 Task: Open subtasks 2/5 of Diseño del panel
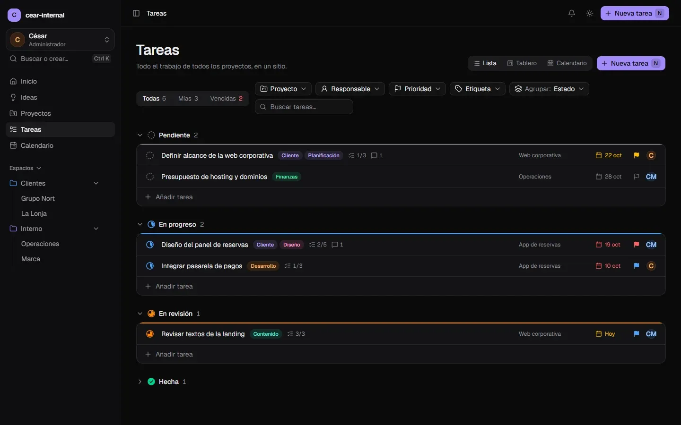318,245
